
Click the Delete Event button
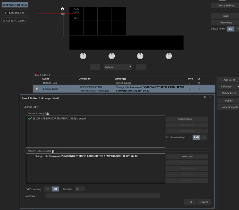point(229,93)
